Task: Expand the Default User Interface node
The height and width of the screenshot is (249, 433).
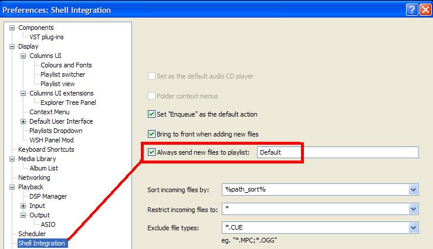Action: [23, 121]
